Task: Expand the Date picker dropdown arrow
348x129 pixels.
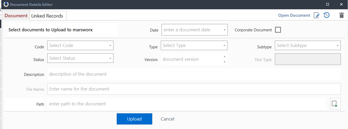Action: (x=225, y=30)
